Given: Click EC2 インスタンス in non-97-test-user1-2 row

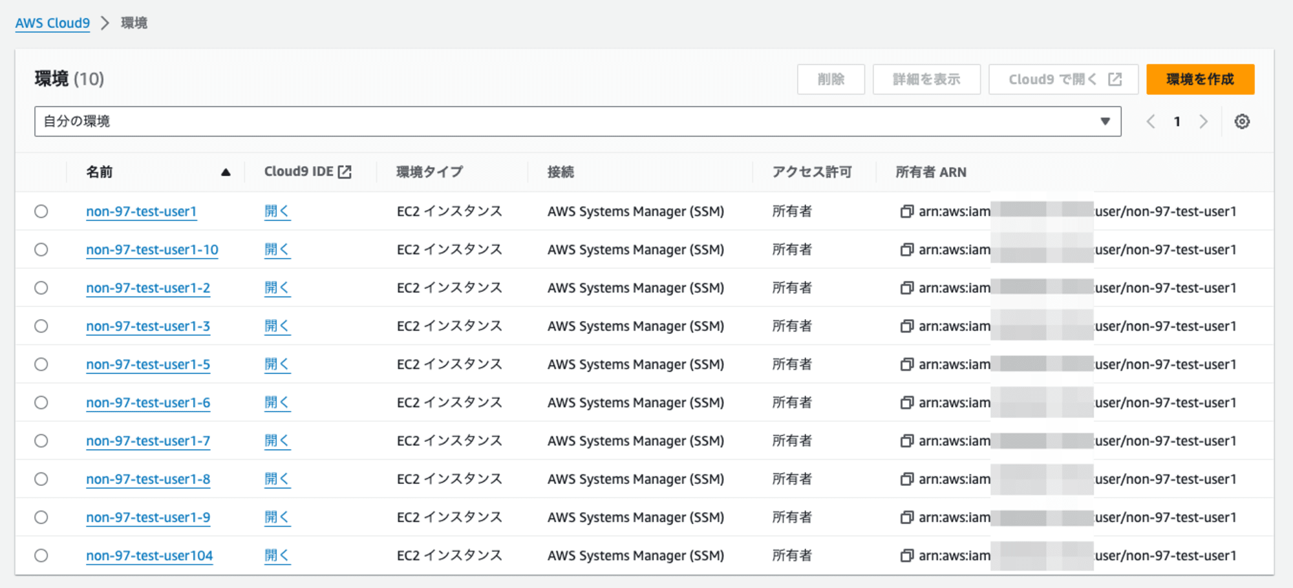Looking at the screenshot, I should [449, 288].
